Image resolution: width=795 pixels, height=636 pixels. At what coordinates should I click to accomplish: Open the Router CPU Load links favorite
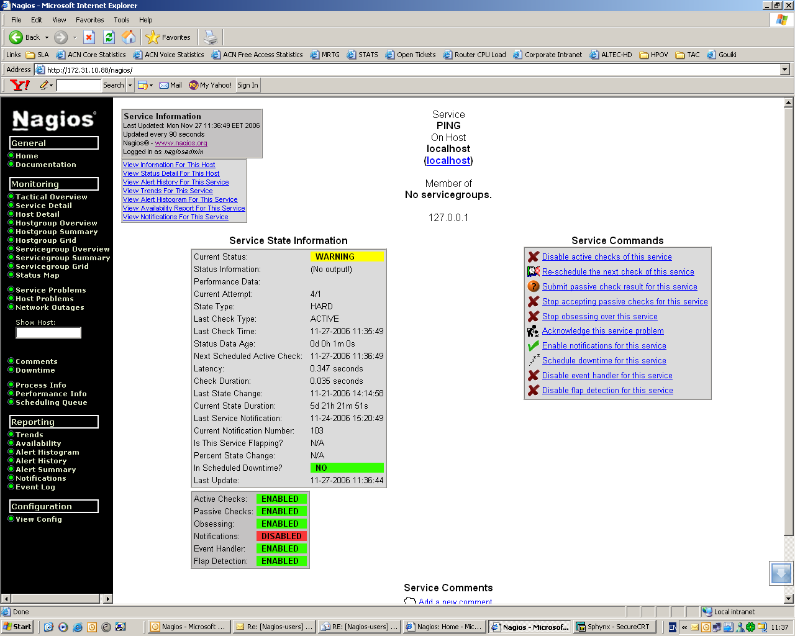click(475, 55)
